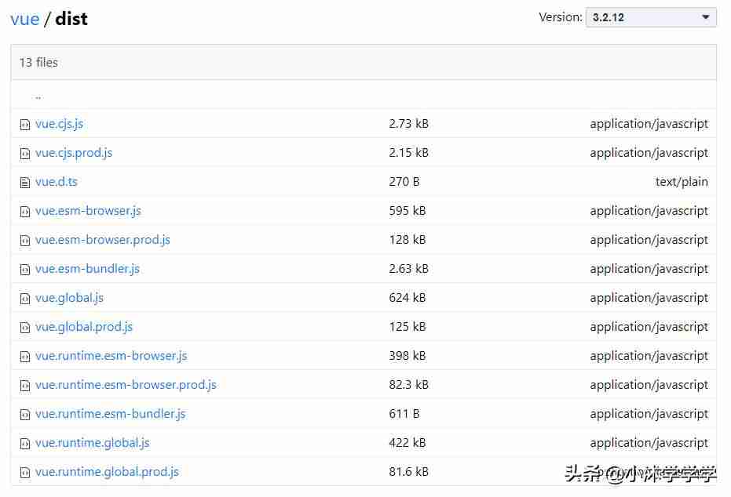Open the vue.esm-browser.js file link
Image resolution: width=731 pixels, height=497 pixels.
[x=88, y=211]
